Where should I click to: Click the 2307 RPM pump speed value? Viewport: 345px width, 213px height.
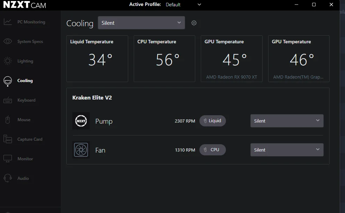coord(185,121)
